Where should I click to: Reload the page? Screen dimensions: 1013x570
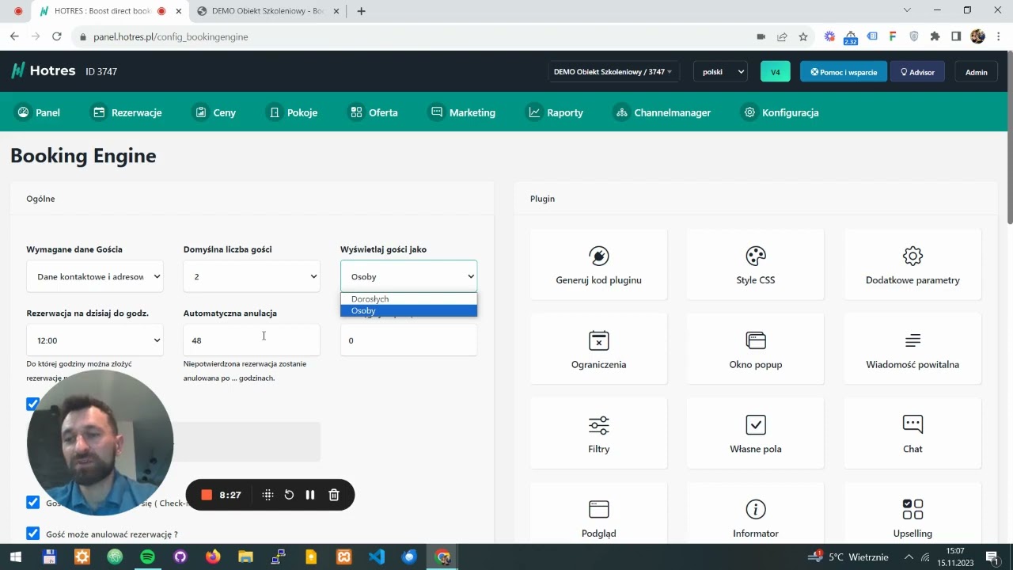(56, 36)
